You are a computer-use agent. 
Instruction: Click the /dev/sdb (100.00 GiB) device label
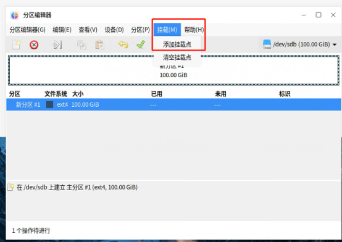click(301, 44)
